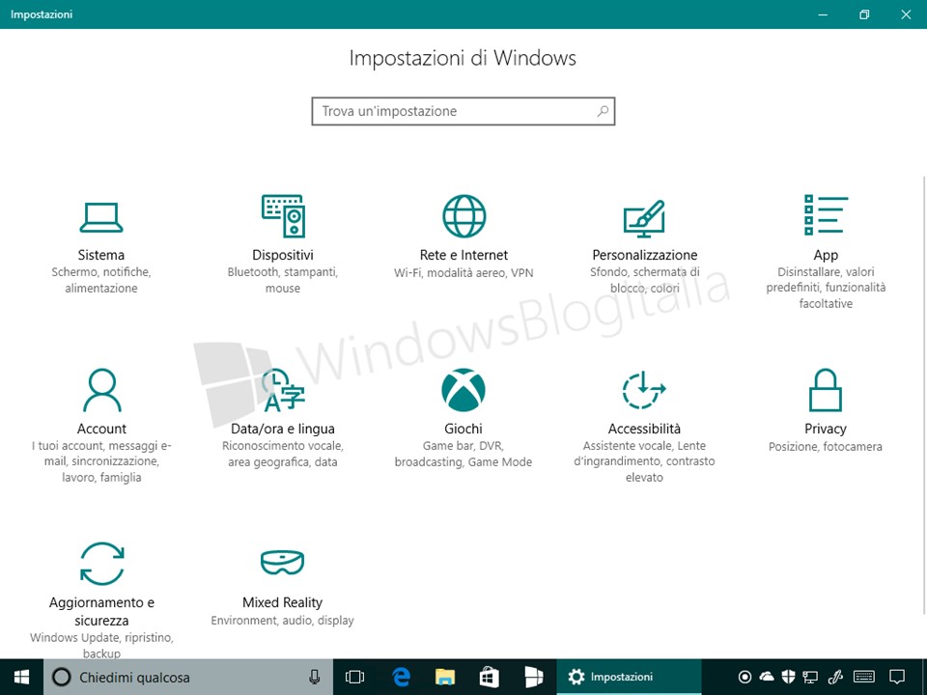The width and height of the screenshot is (927, 695).
Task: Open the Action Center notifications icon
Action: pos(897,677)
